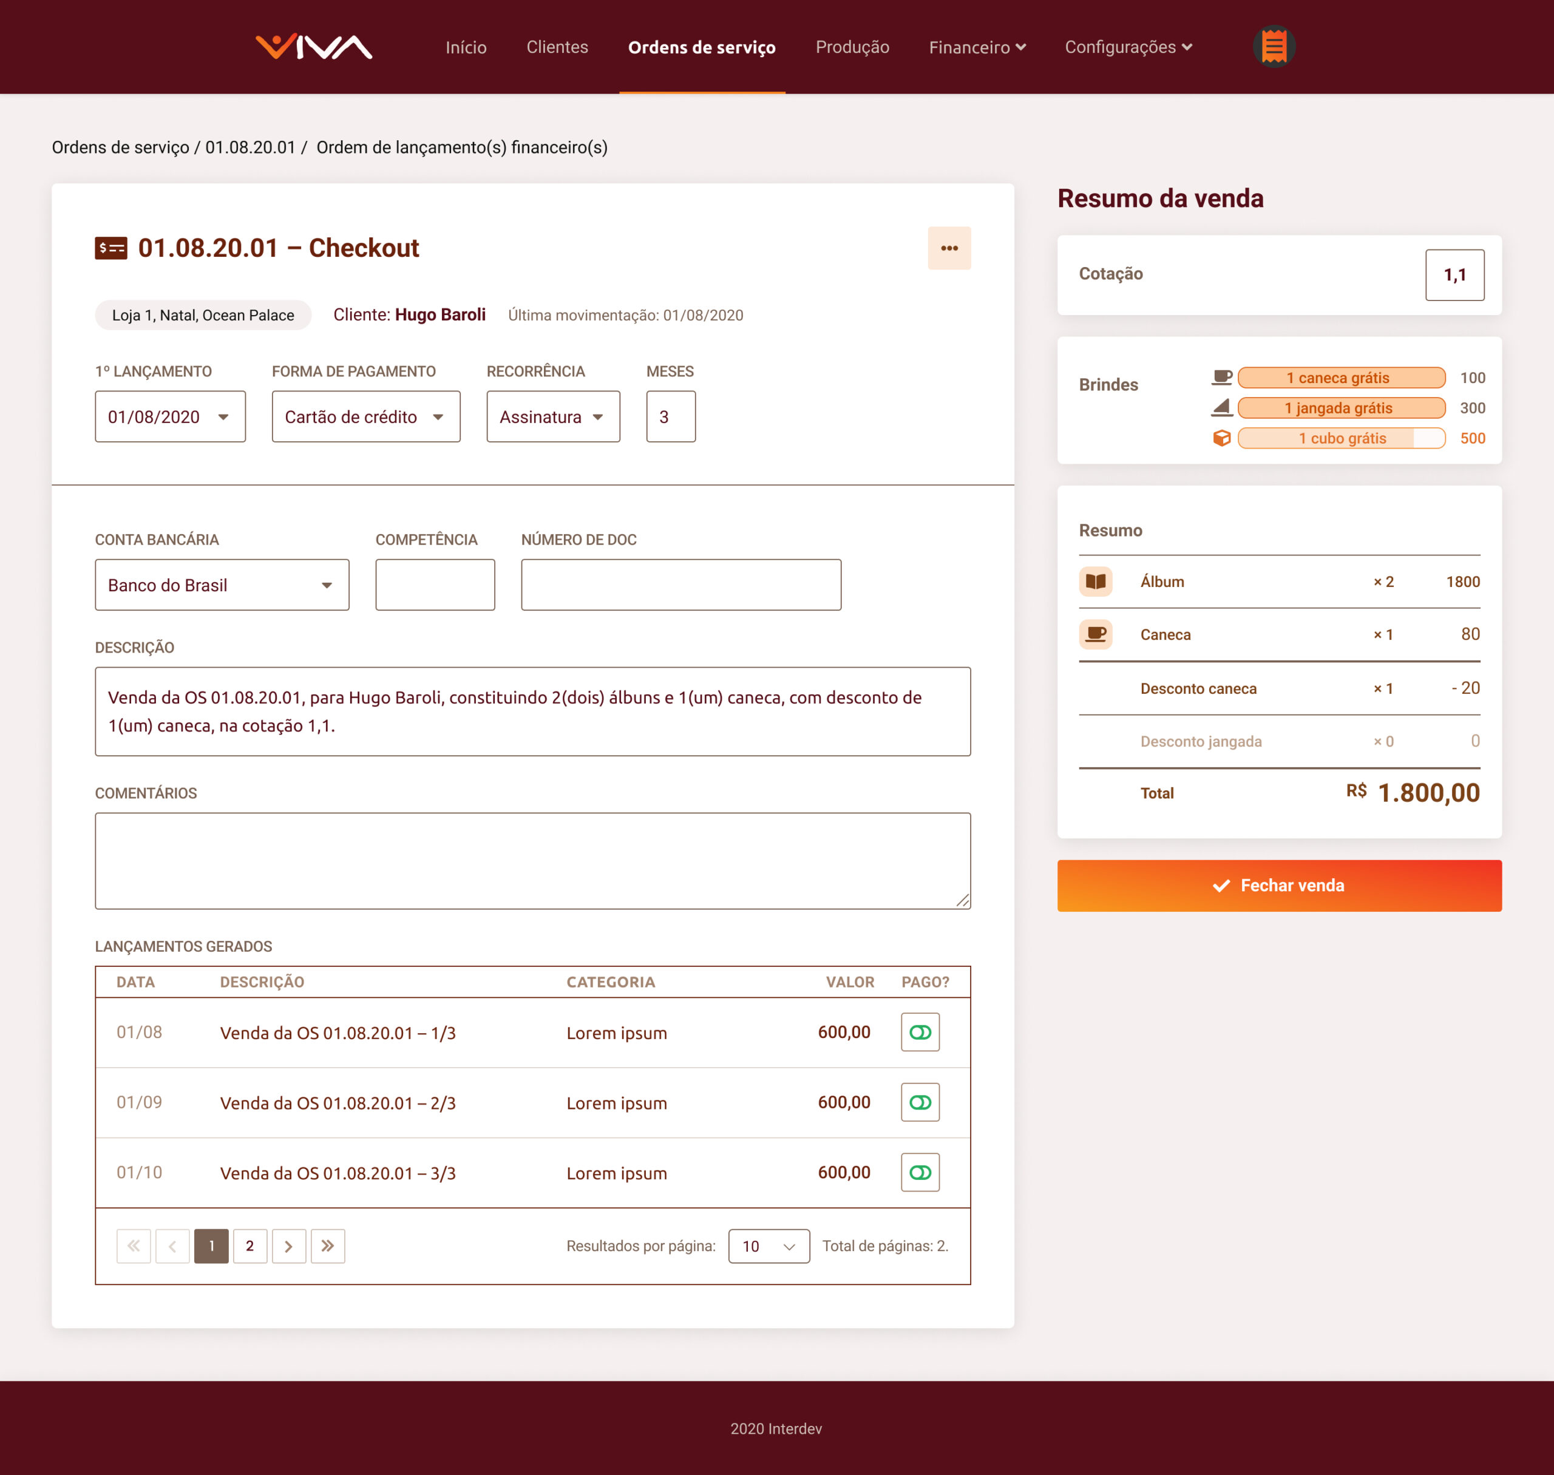Open the Produção section

pos(852,47)
